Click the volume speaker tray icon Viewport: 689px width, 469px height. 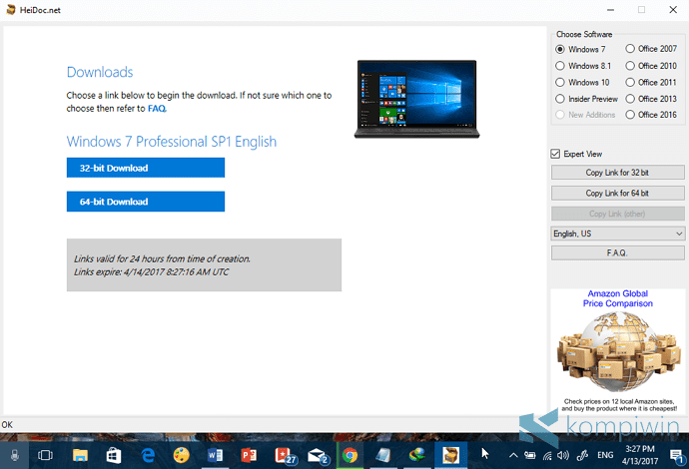pyautogui.click(x=563, y=455)
